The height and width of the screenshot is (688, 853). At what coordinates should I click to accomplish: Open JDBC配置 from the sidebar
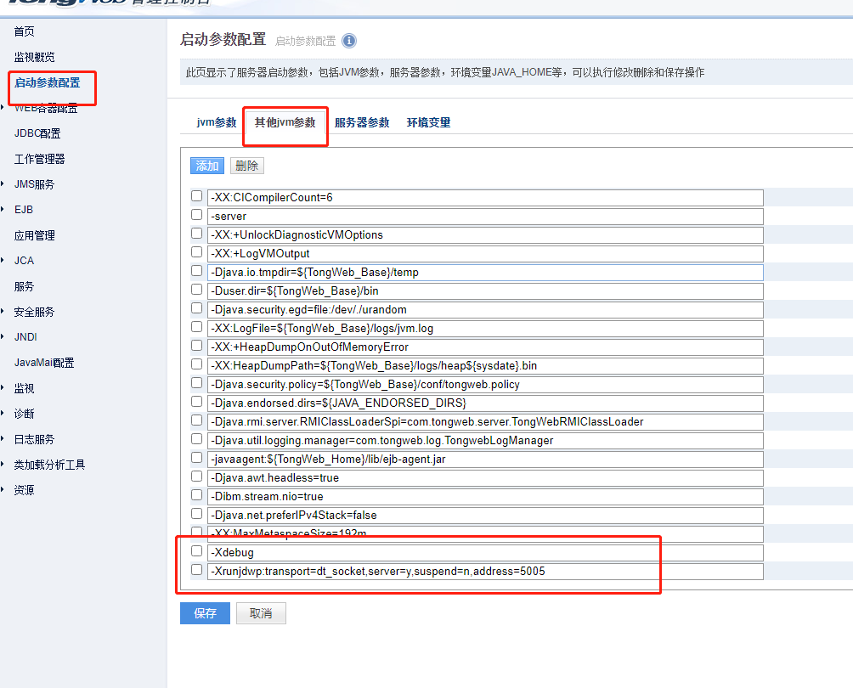pos(35,133)
